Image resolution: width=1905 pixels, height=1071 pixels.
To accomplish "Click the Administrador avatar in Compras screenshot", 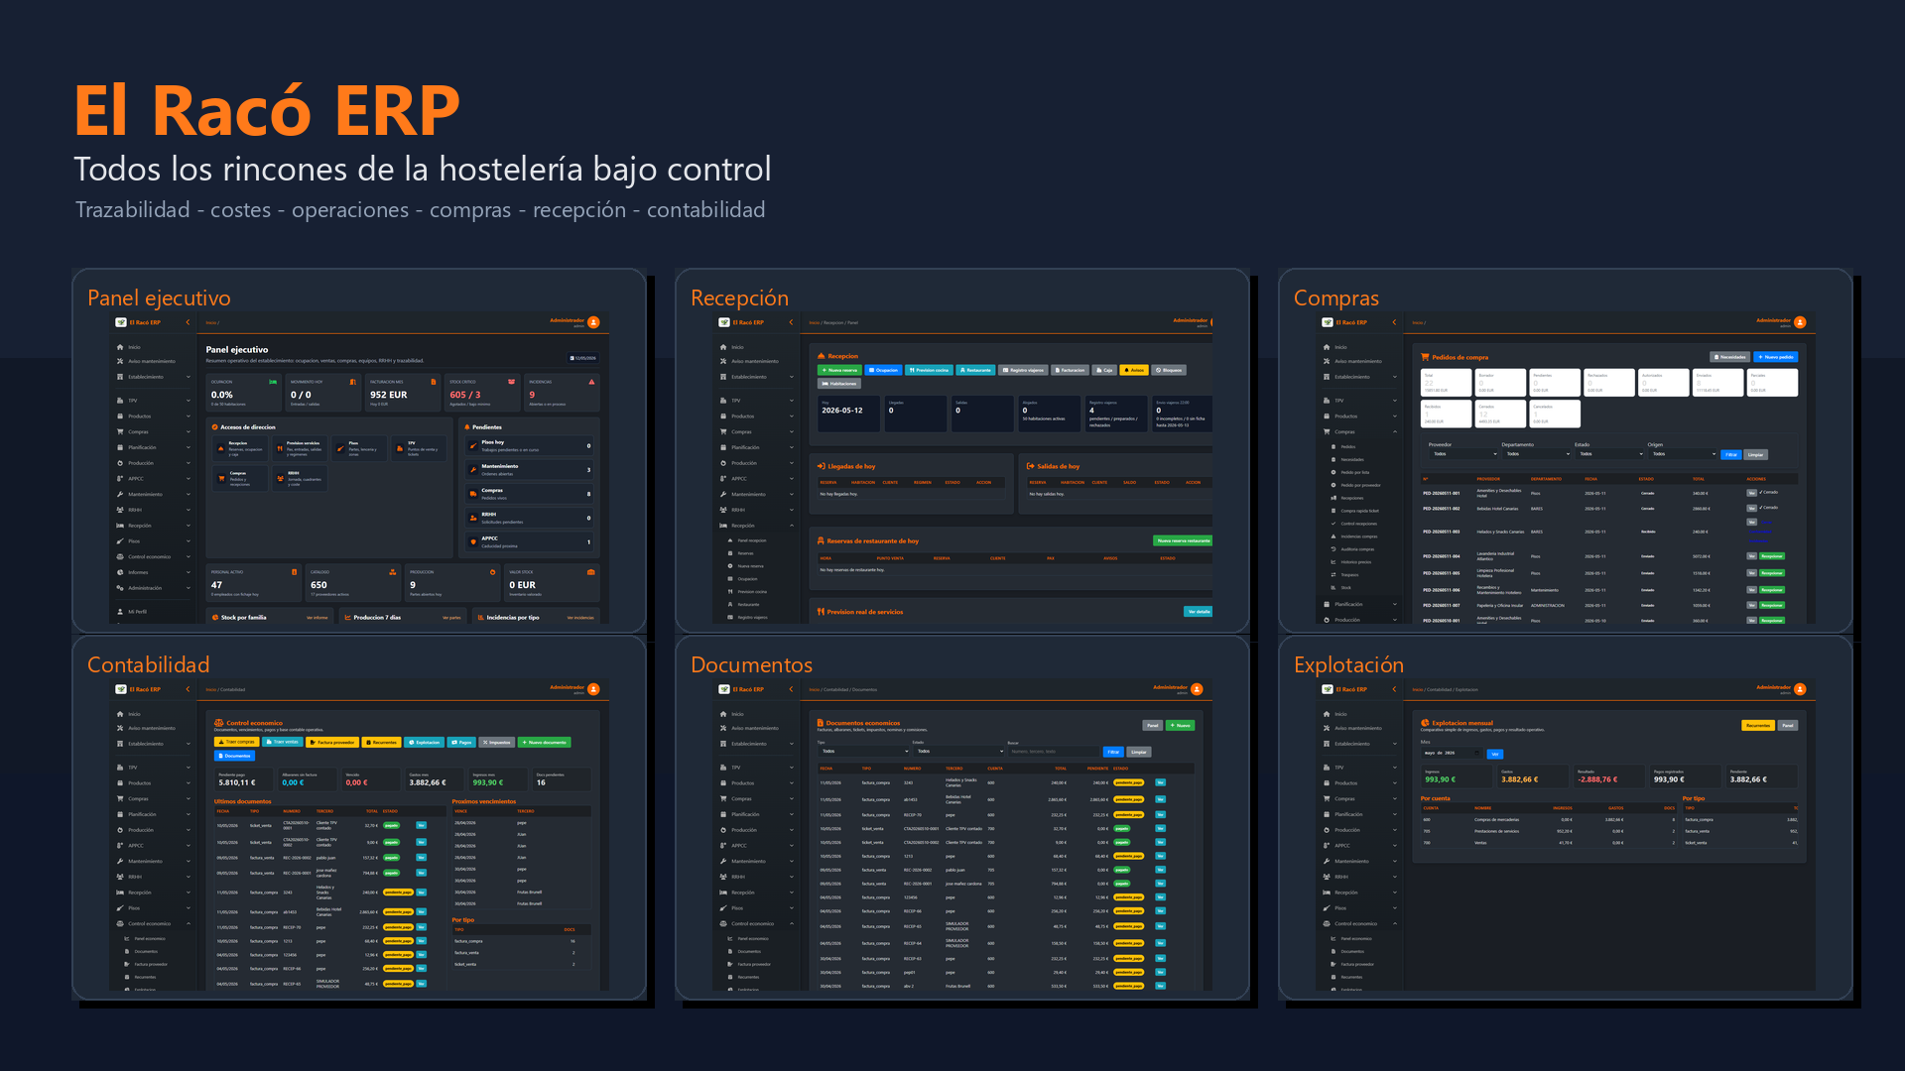I will [x=1800, y=322].
